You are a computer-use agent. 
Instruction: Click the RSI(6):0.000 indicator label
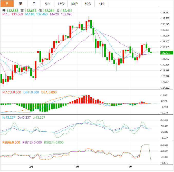pyautogui.click(x=11, y=142)
